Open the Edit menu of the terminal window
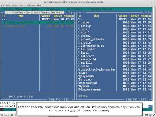Viewport: 156px width, 117px height. pyautogui.click(x=8, y=5)
